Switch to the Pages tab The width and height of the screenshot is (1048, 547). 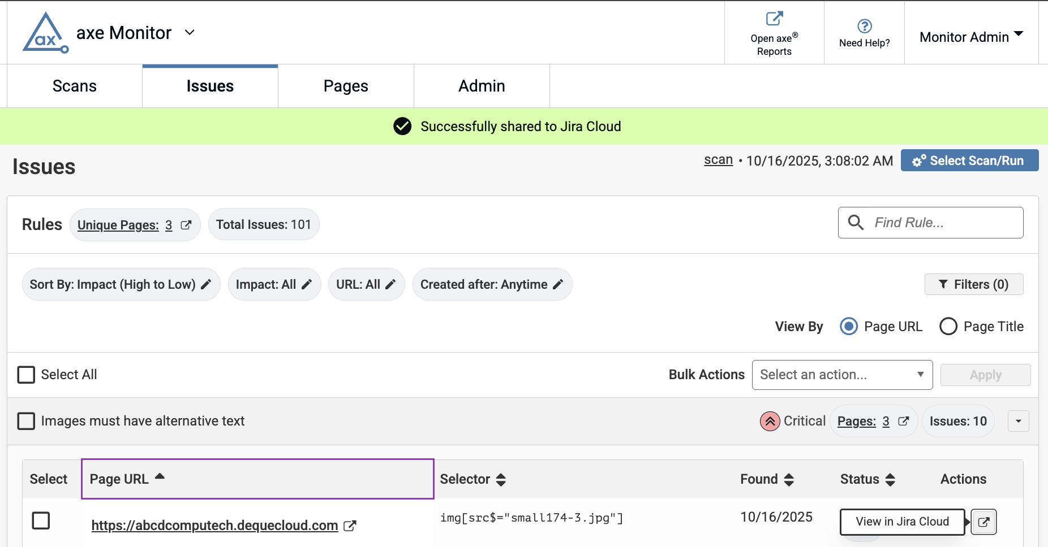click(x=346, y=86)
